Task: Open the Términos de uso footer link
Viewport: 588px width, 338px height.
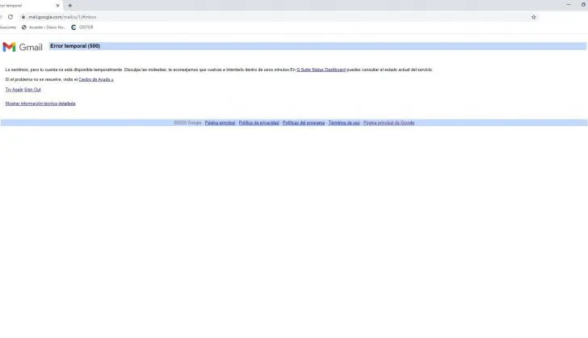Action: [x=344, y=123]
